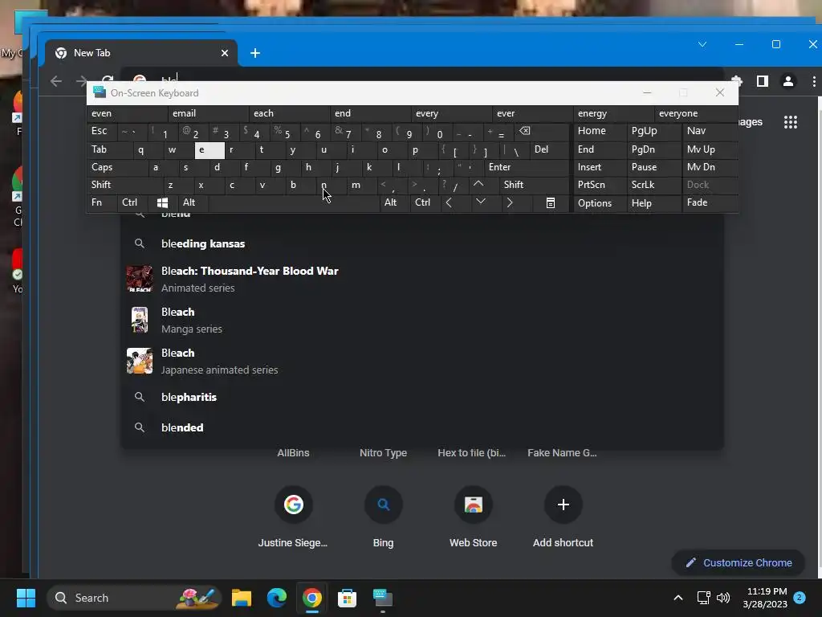Toggle the Fade key on keyboard
The height and width of the screenshot is (617, 822).
[710, 202]
